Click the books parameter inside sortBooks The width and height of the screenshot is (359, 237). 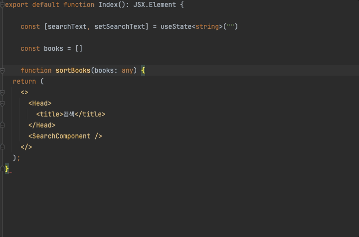pyautogui.click(x=104, y=70)
